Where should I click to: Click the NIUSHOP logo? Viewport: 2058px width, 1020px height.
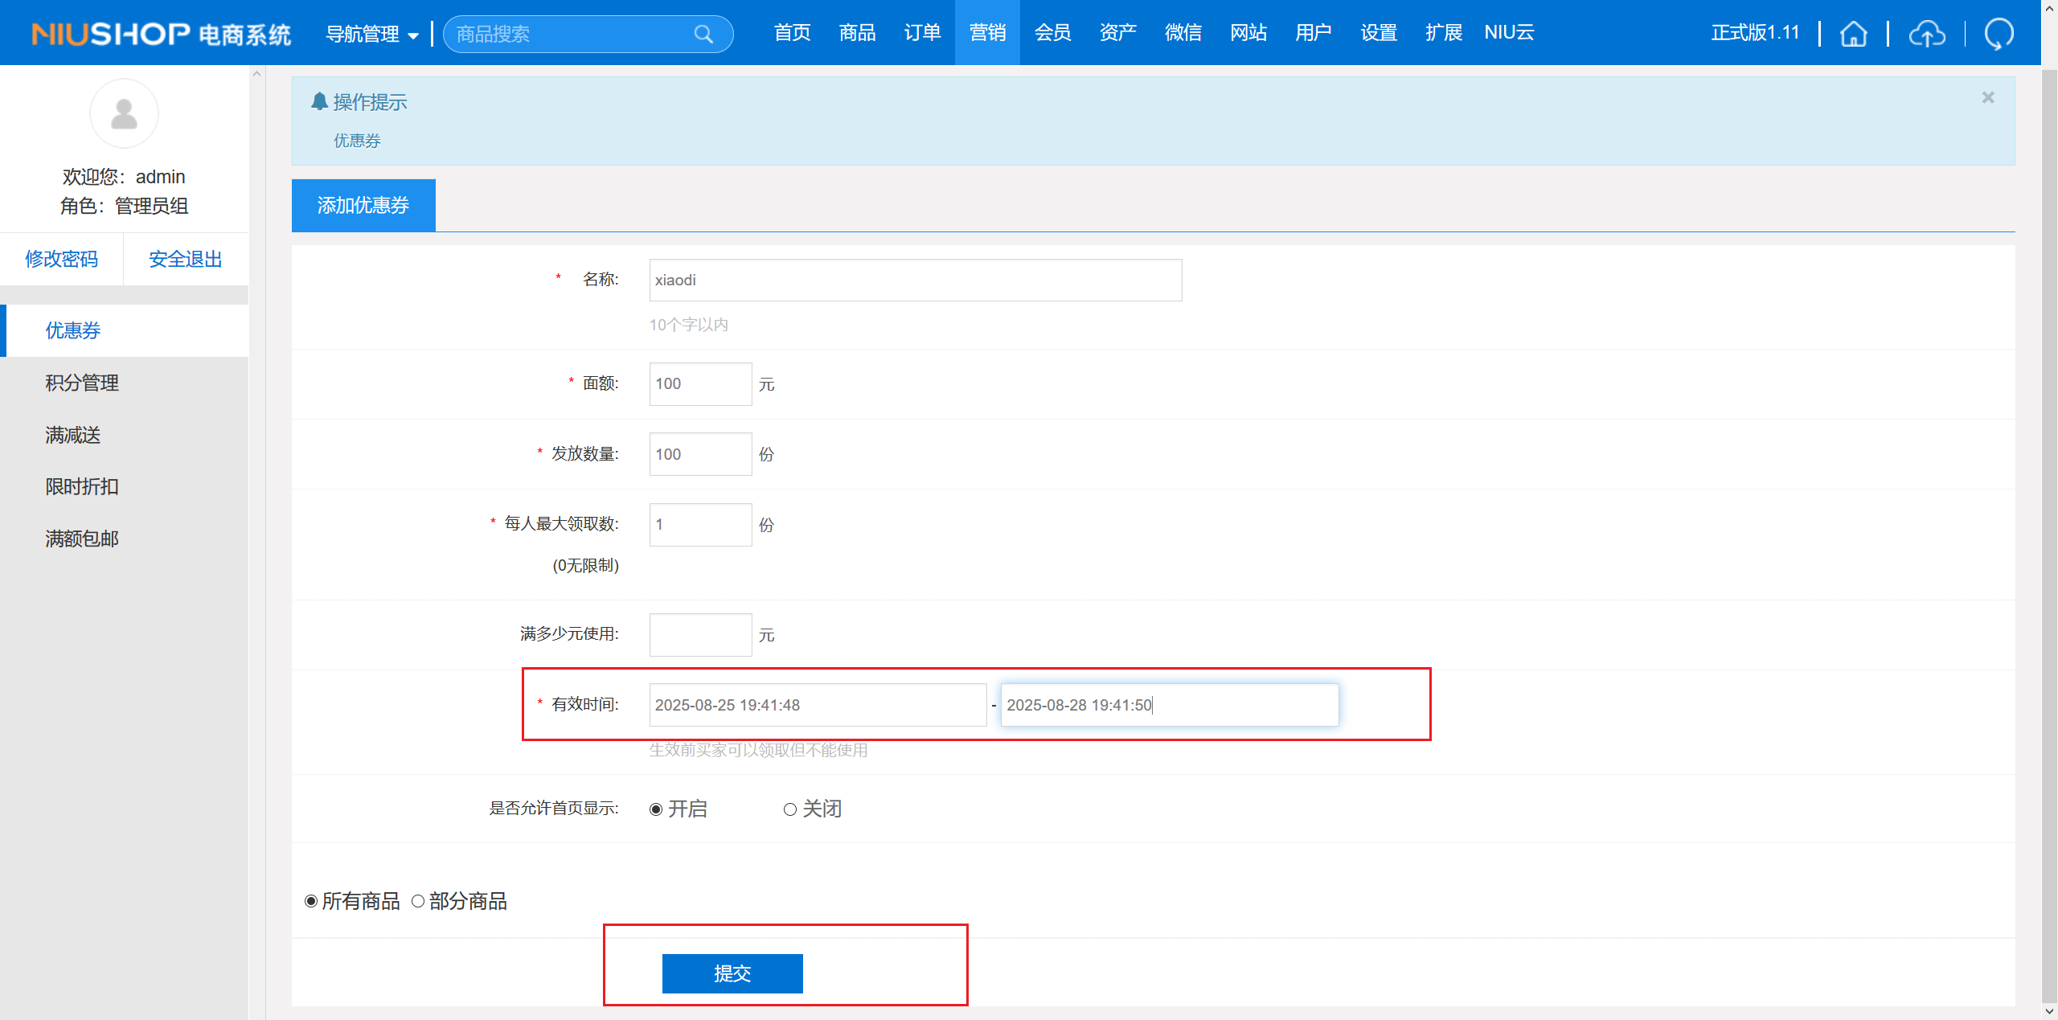click(161, 34)
